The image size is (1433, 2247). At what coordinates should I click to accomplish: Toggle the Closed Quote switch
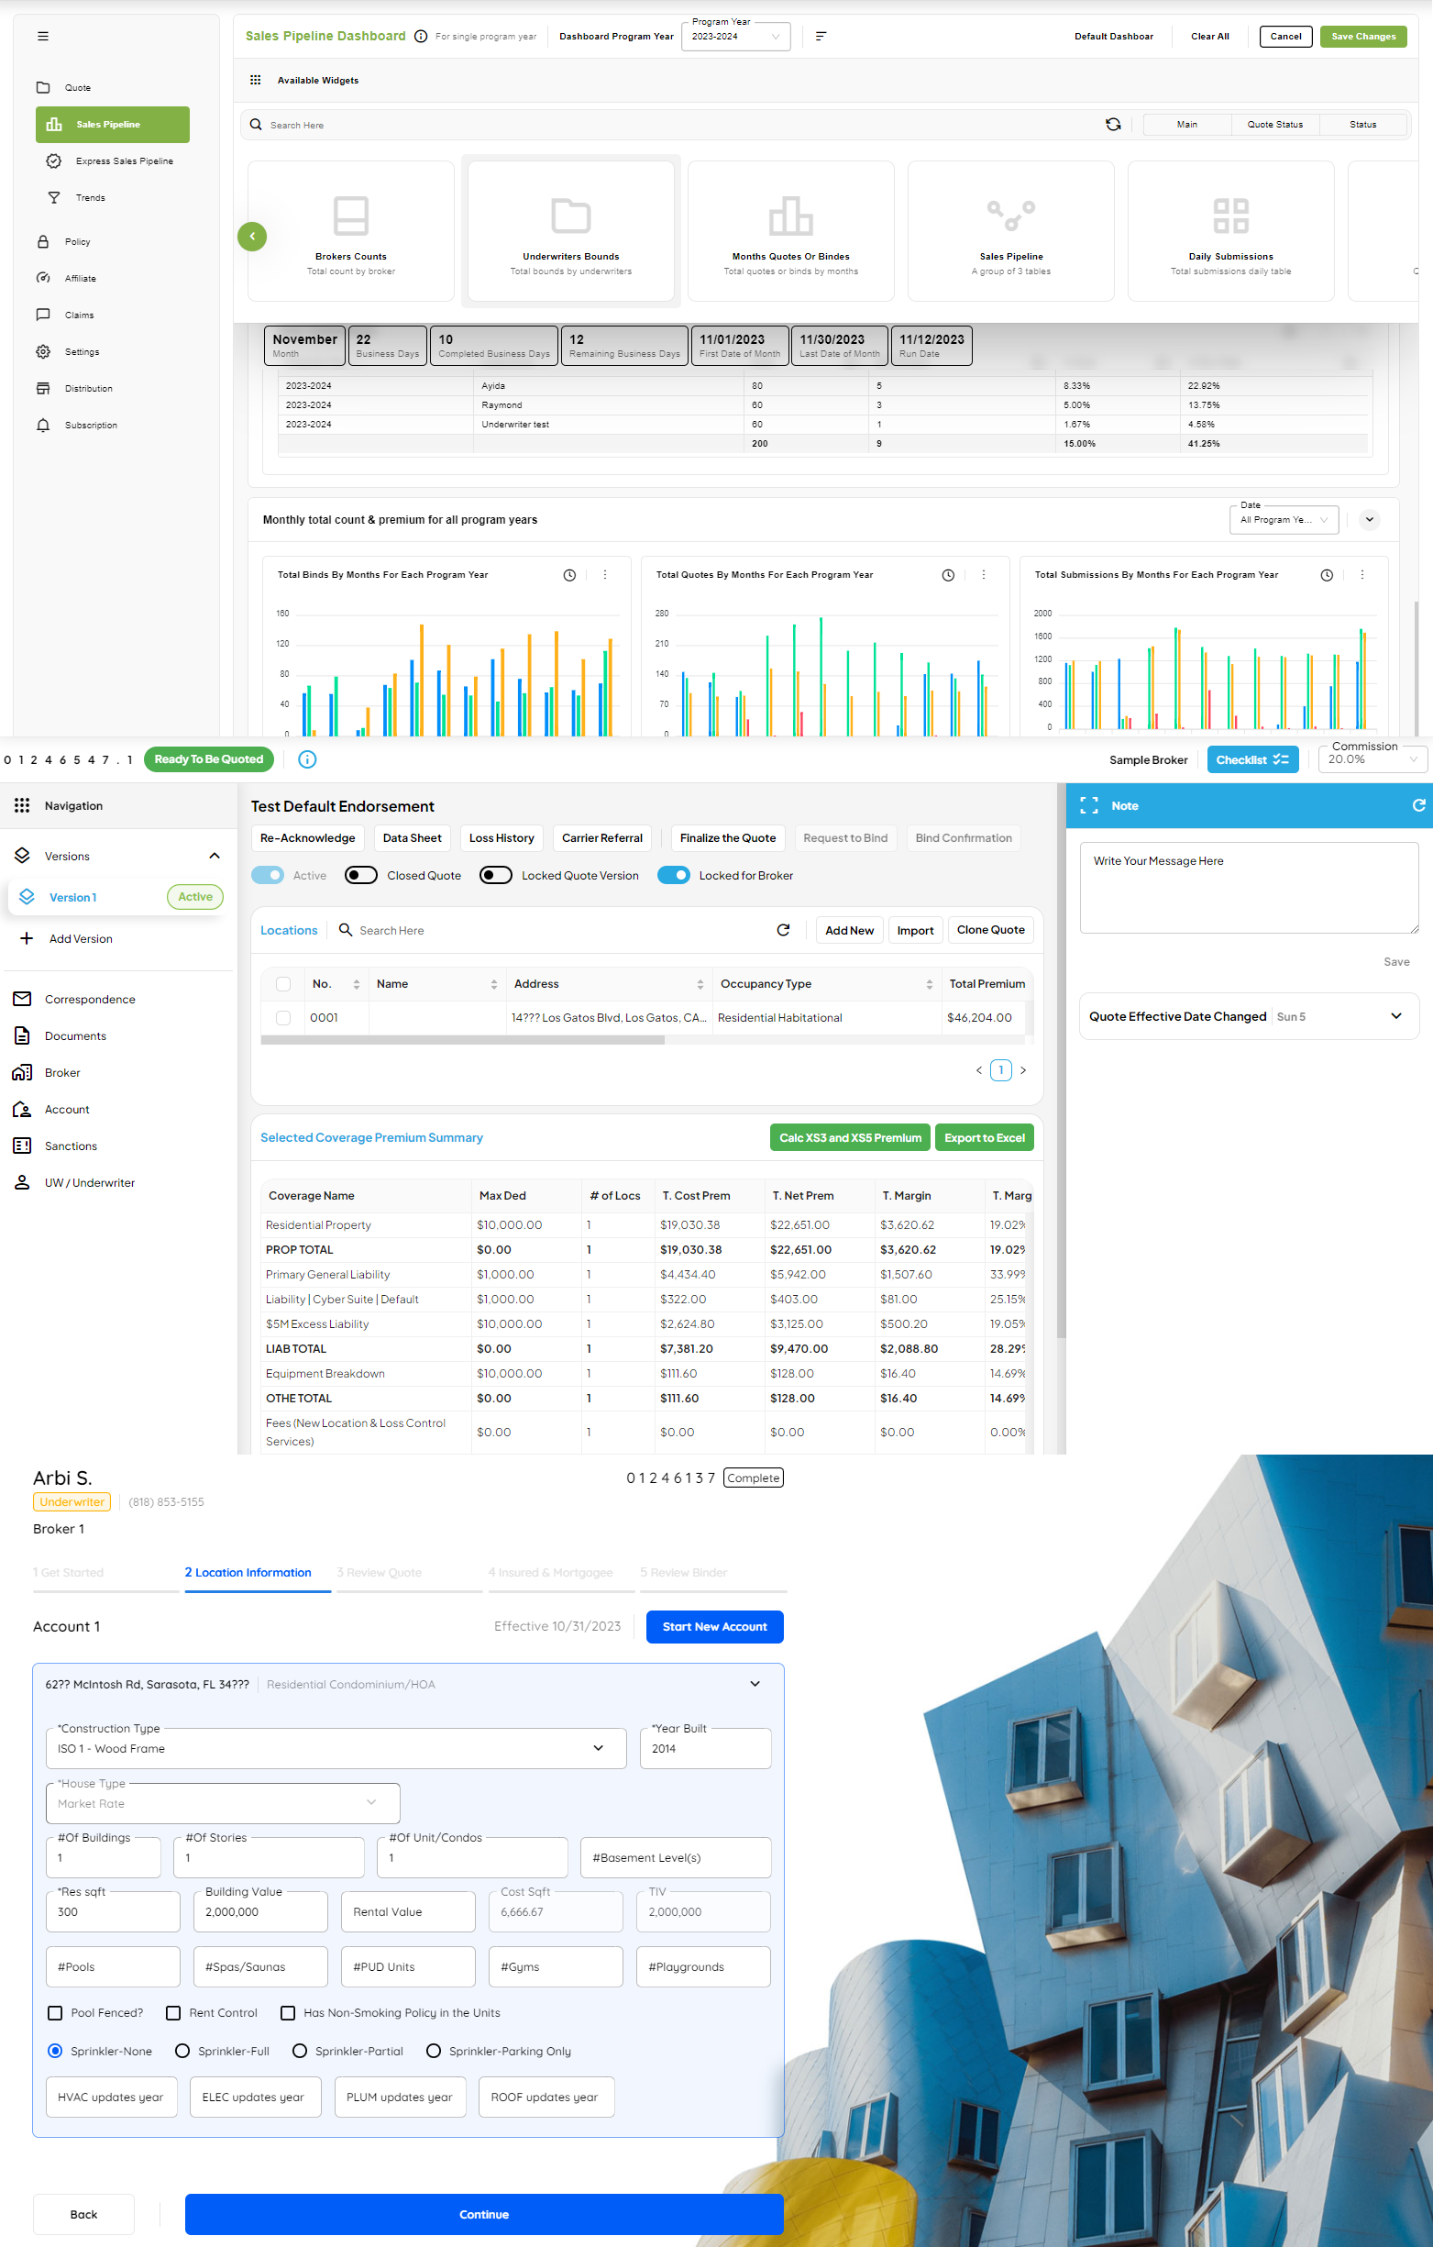(361, 875)
